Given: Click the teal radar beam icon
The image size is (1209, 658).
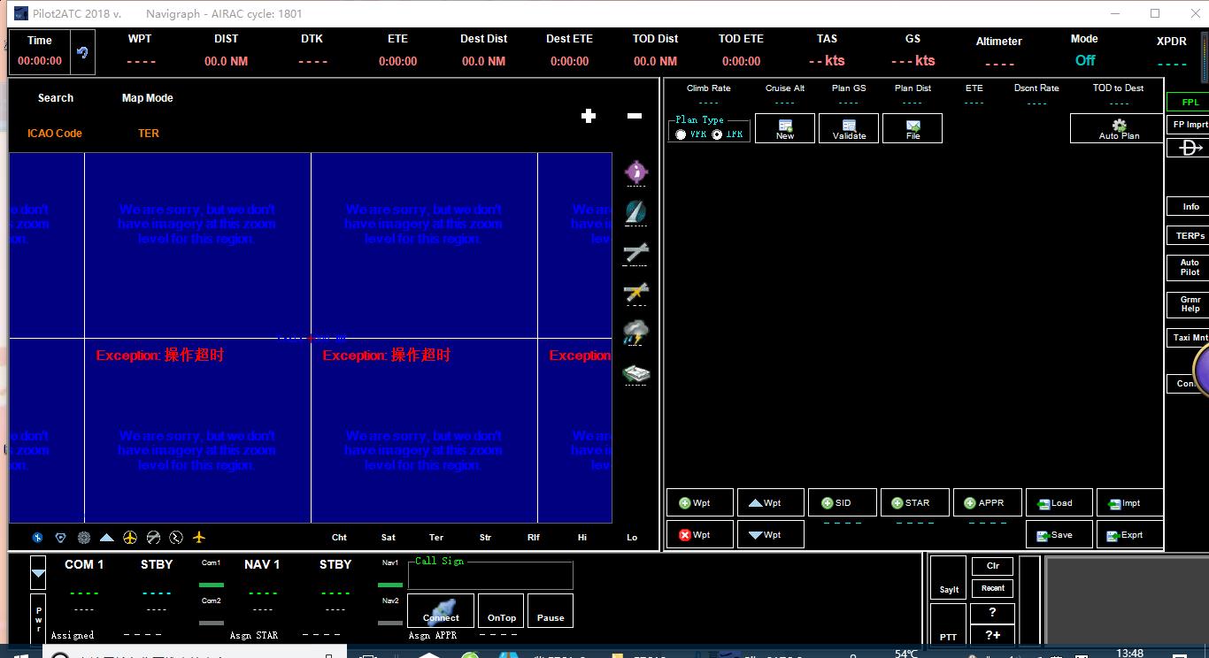Looking at the screenshot, I should 635,212.
